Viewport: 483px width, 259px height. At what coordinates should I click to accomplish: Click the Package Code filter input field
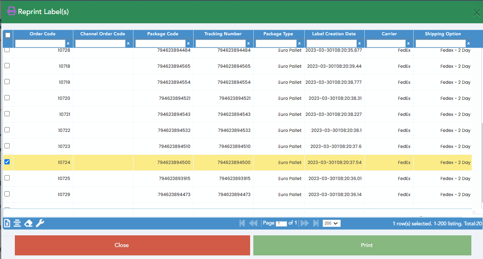point(160,43)
